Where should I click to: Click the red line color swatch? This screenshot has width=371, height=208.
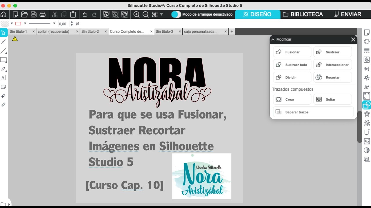(18, 23)
